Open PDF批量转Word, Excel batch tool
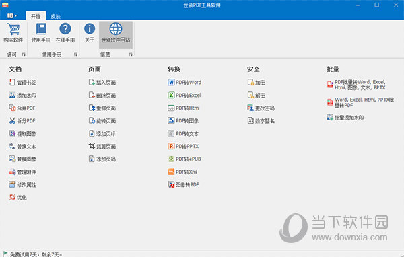This screenshot has height=257, width=404. tap(356, 85)
